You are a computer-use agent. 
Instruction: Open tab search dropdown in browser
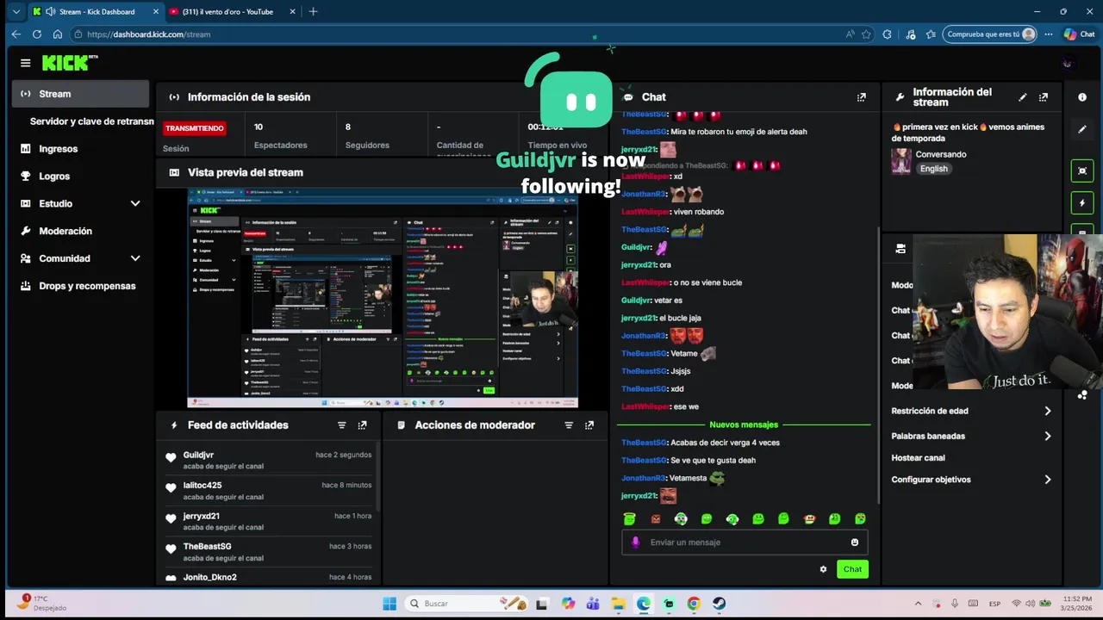click(x=16, y=12)
